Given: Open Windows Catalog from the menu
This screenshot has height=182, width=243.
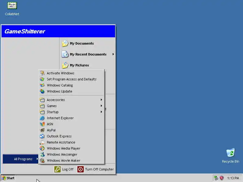Looking at the screenshot, I should click(x=71, y=85).
